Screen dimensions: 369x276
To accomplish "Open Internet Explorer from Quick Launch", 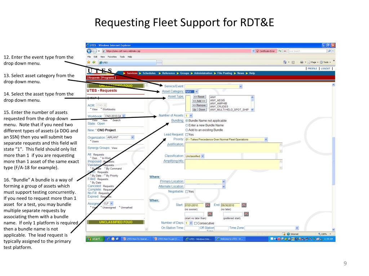I will click(x=108, y=239).
